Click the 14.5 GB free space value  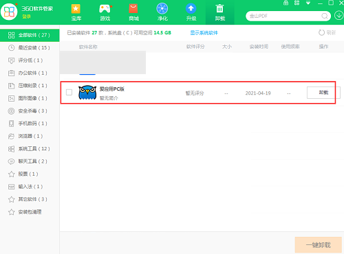(162, 33)
